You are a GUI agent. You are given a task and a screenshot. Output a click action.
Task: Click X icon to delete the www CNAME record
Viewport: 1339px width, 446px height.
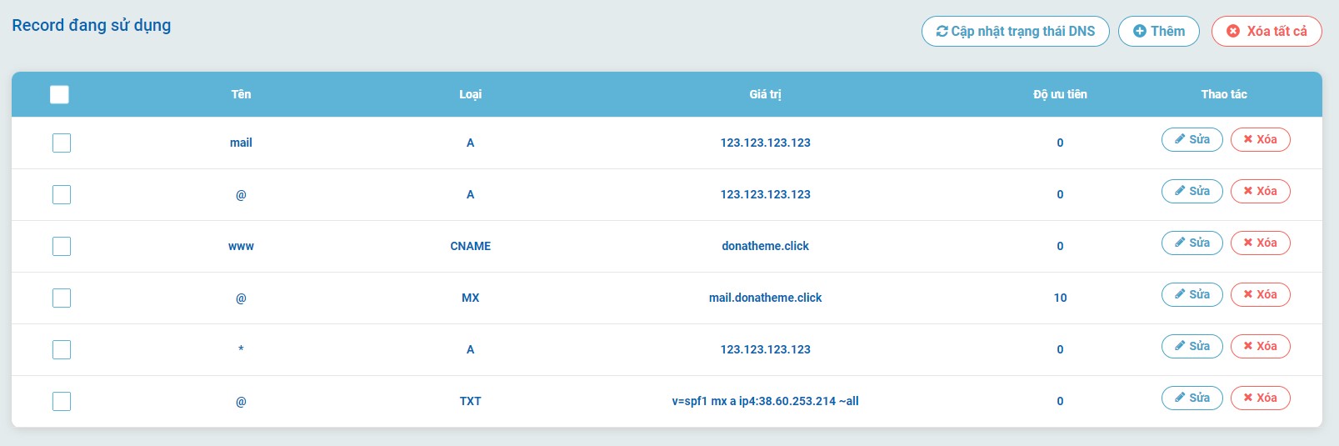[1247, 243]
